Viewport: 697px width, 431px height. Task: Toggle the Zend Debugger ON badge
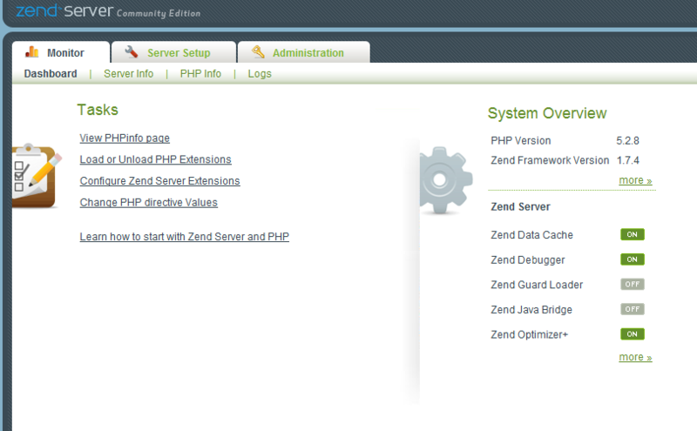633,259
